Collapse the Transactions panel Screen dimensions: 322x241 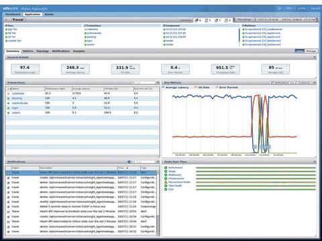(x=158, y=83)
